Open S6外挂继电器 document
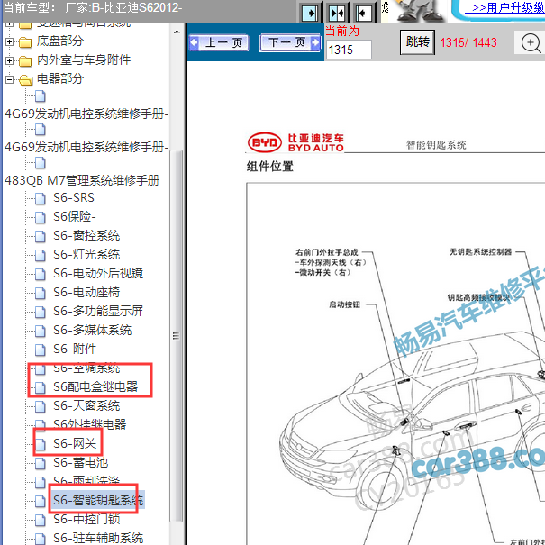This screenshot has height=545, width=545. pyautogui.click(x=90, y=424)
